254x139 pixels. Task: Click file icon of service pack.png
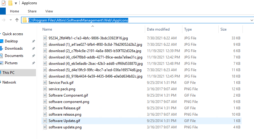click(x=45, y=89)
